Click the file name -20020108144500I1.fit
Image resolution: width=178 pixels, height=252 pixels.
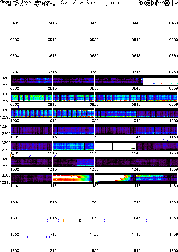pos(157,5)
